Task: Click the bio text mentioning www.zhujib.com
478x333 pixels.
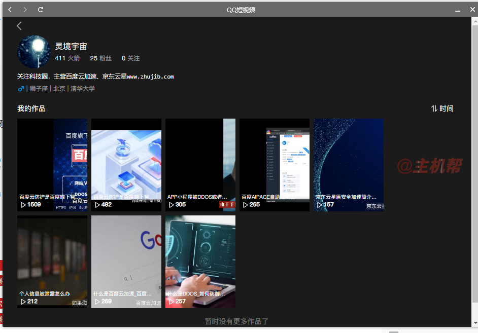Action: (95, 77)
